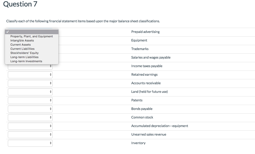Expand the dropdown for Land (held for future use)
Screen dimensions: 255x154
point(30,92)
